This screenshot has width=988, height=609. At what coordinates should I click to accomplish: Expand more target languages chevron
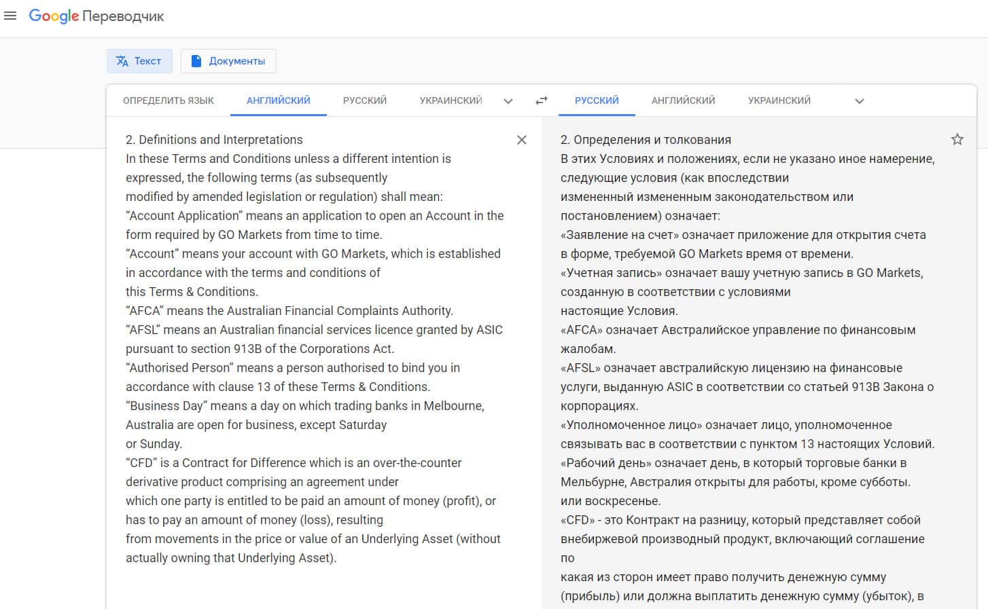point(859,101)
